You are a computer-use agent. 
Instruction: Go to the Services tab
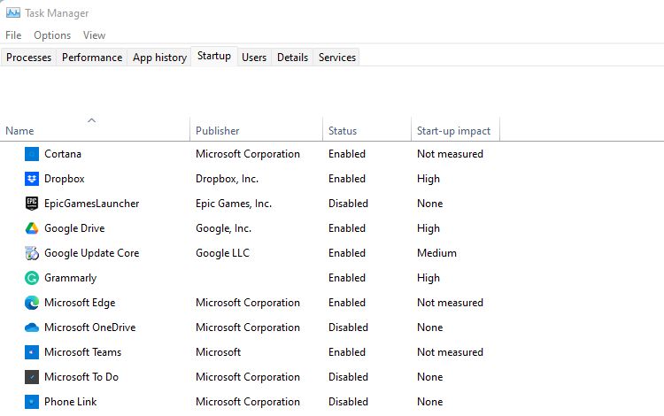[336, 58]
